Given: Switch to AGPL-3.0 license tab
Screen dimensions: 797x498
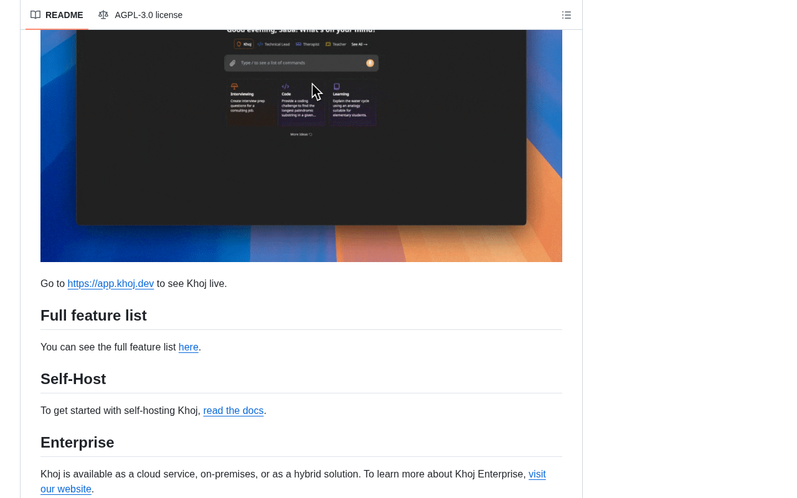Looking at the screenshot, I should click(141, 15).
